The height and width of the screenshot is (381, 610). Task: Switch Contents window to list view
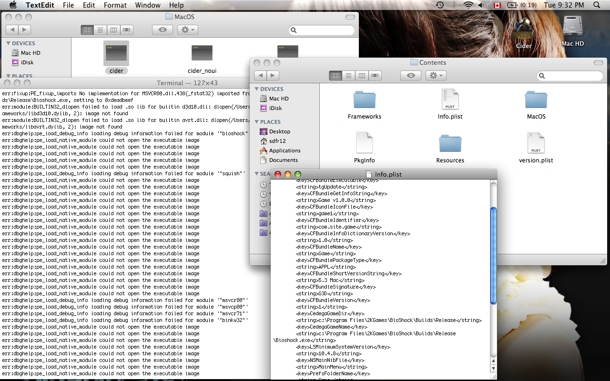pos(348,76)
